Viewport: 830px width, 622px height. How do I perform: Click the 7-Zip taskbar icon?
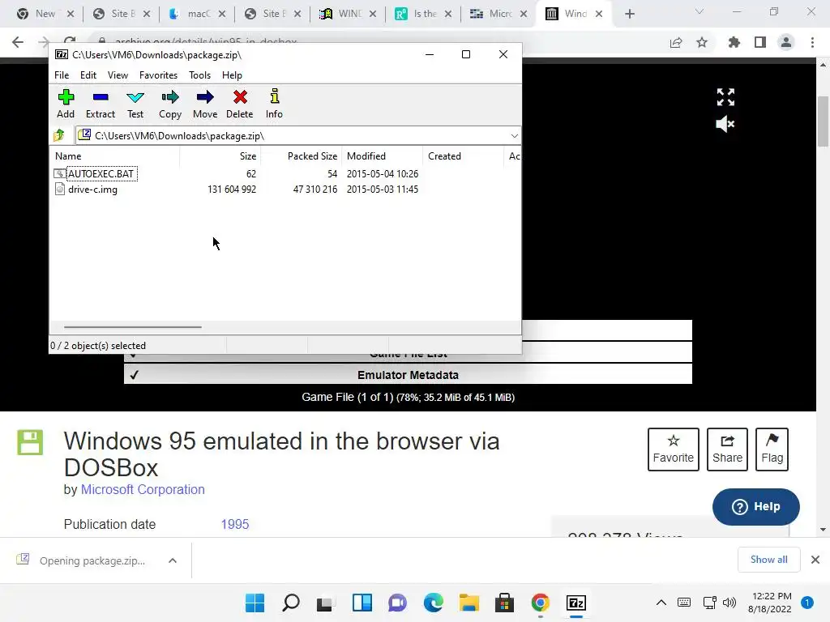(x=576, y=603)
